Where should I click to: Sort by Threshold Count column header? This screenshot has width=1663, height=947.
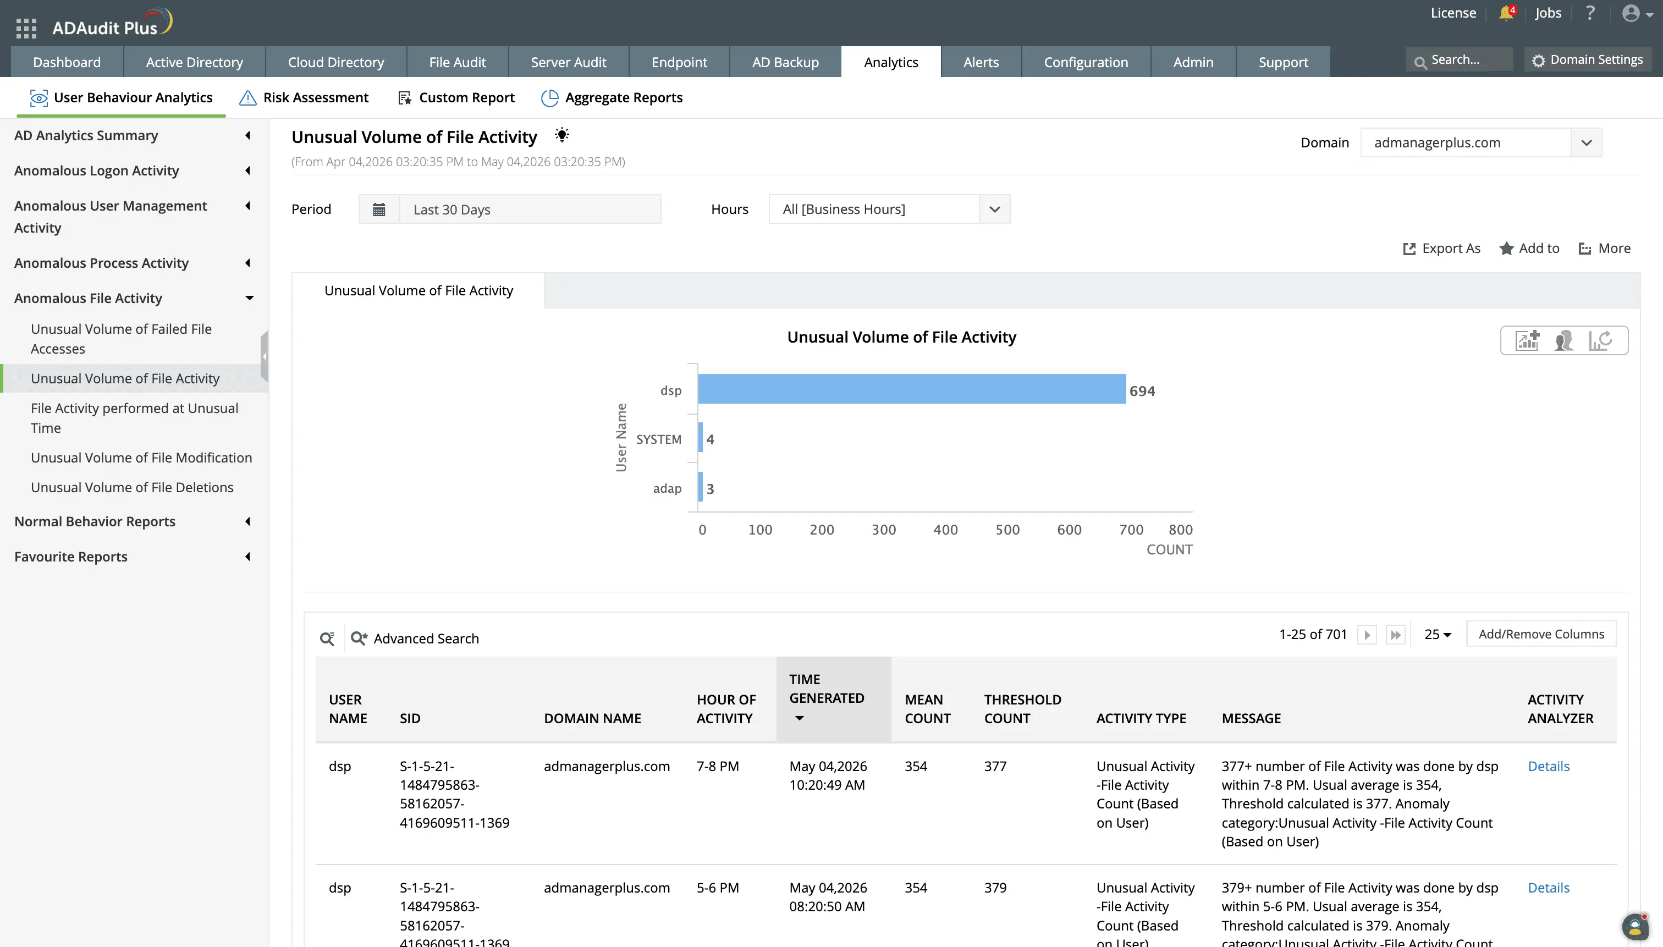[1022, 709]
